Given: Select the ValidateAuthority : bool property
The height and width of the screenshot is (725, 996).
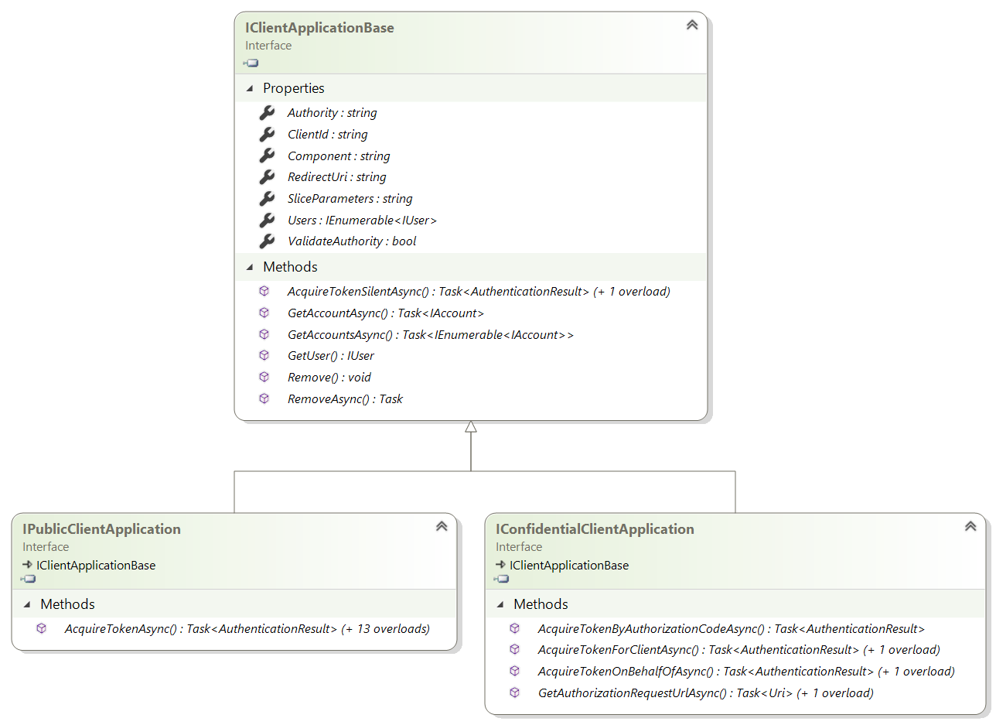Looking at the screenshot, I should click(x=352, y=241).
